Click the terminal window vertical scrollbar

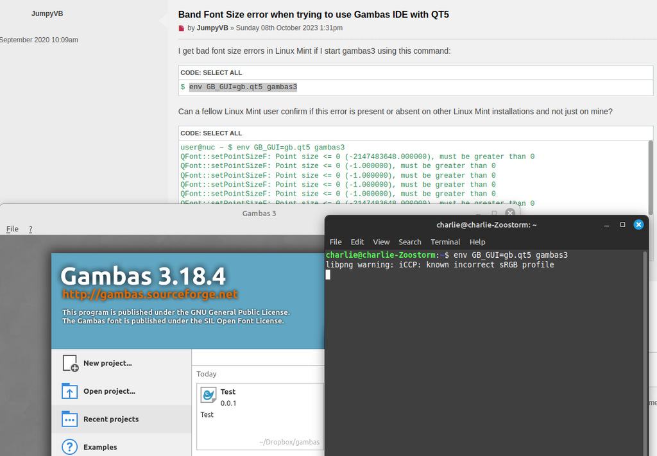coord(645,353)
